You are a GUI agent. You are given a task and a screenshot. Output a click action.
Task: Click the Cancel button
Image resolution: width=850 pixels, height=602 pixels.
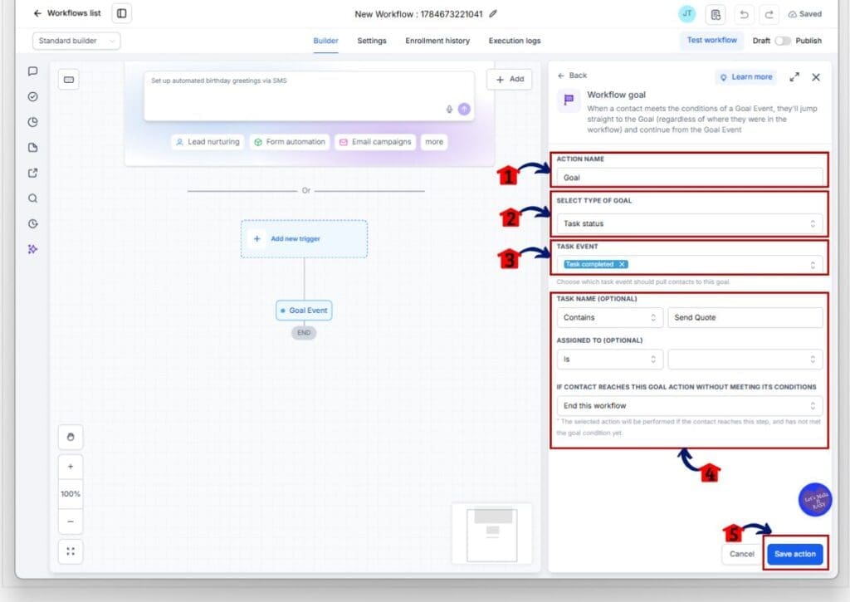[741, 554]
